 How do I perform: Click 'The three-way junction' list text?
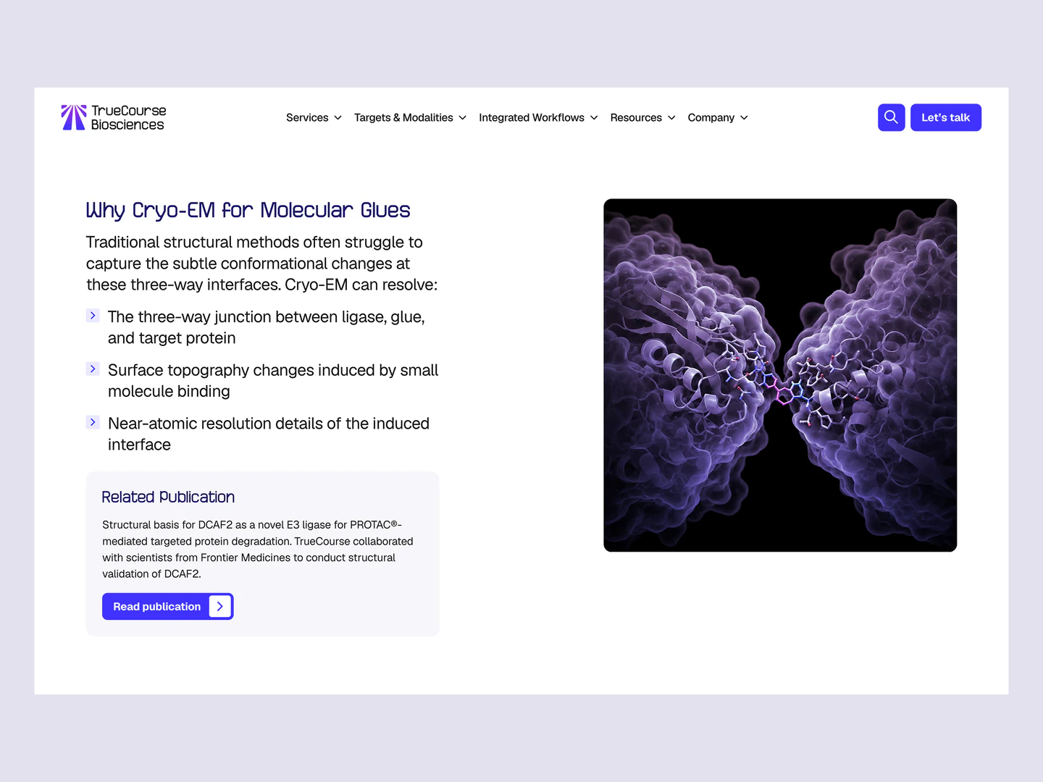point(267,327)
